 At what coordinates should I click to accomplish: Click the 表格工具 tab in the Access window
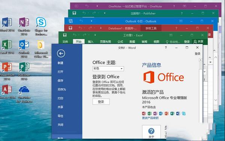pyautogui.click(x=151, y=28)
